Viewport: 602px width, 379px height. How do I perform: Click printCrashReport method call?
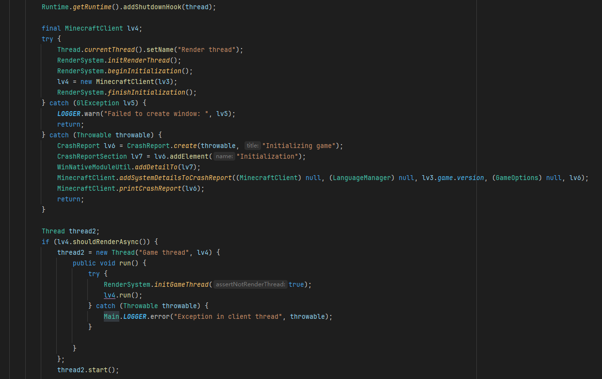pyautogui.click(x=150, y=189)
